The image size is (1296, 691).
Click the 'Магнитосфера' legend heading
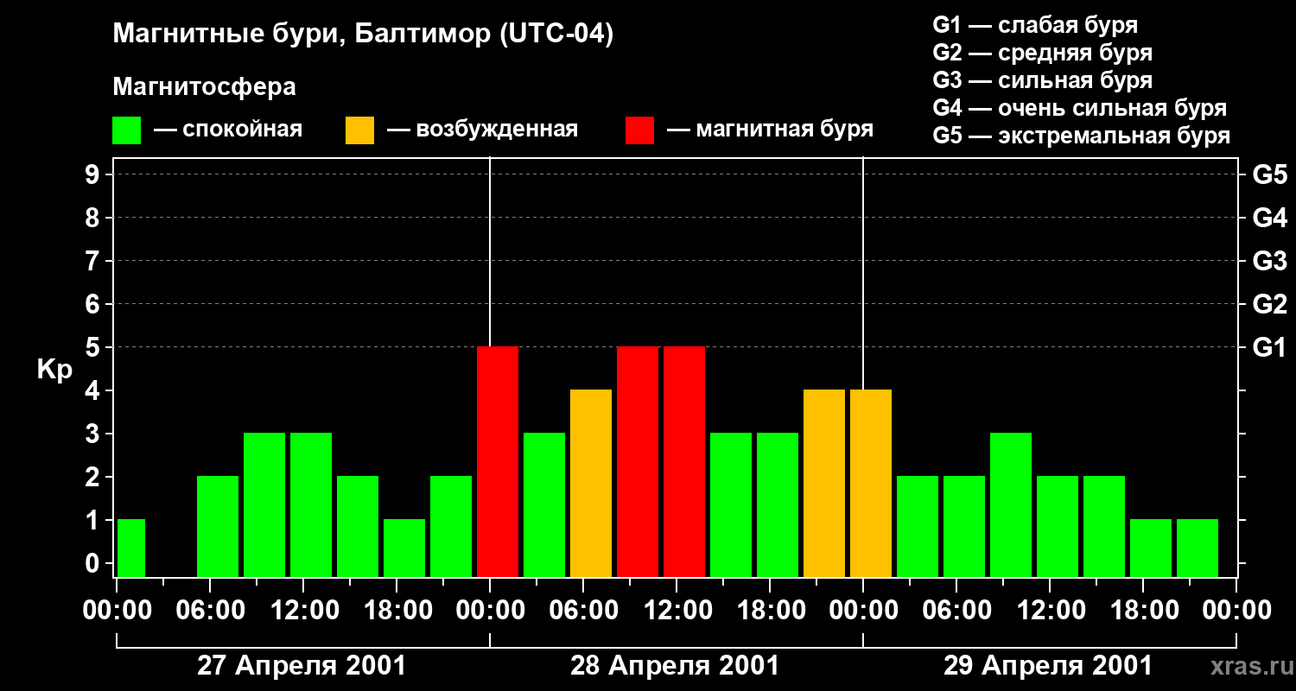(x=204, y=87)
